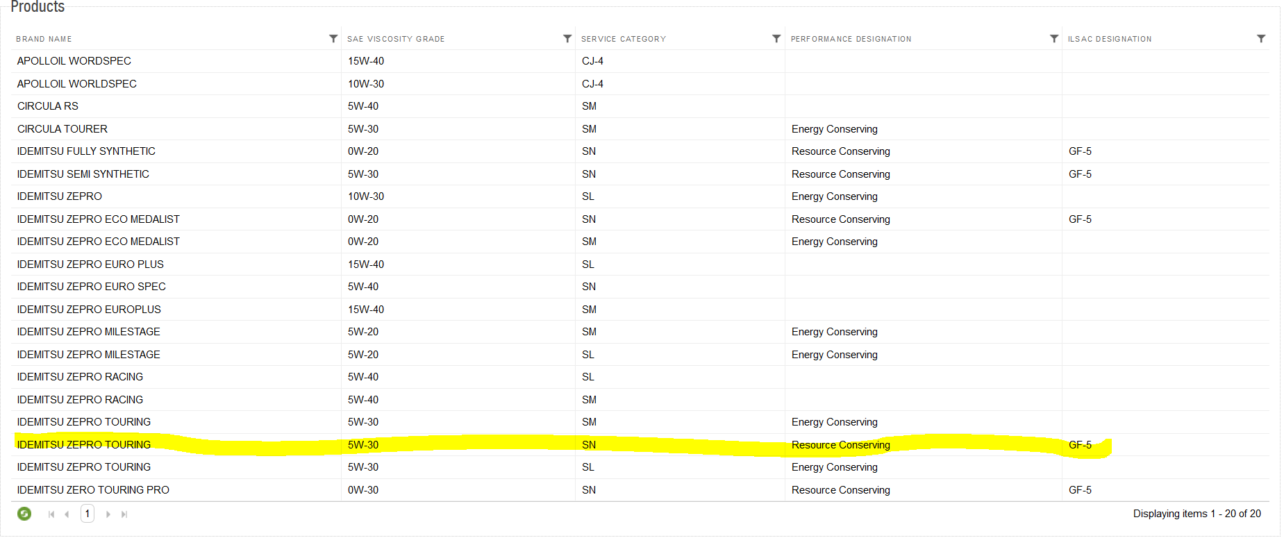Go to the last page
The height and width of the screenshot is (538, 1284).
coord(124,514)
